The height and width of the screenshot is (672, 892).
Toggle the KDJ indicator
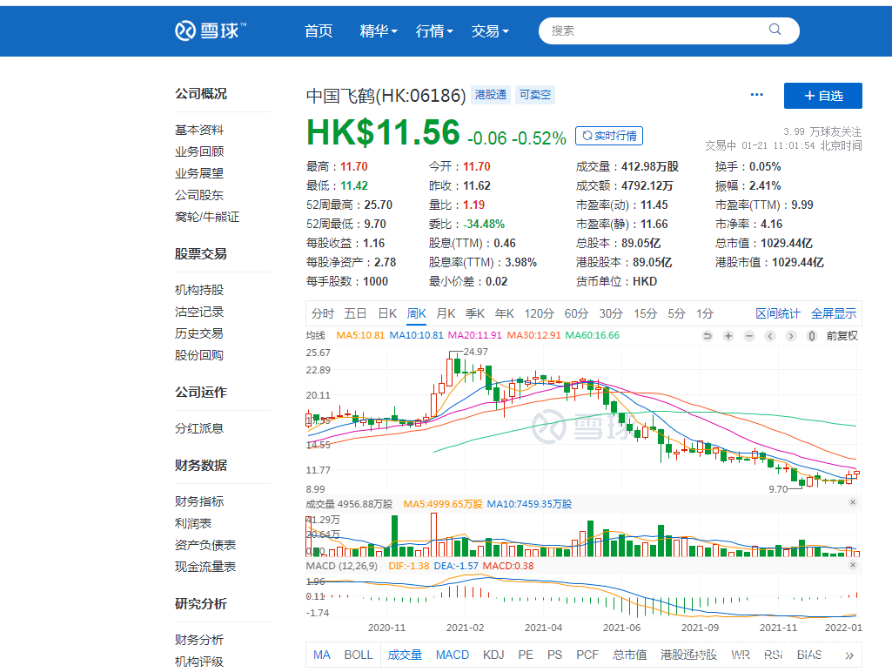493,655
